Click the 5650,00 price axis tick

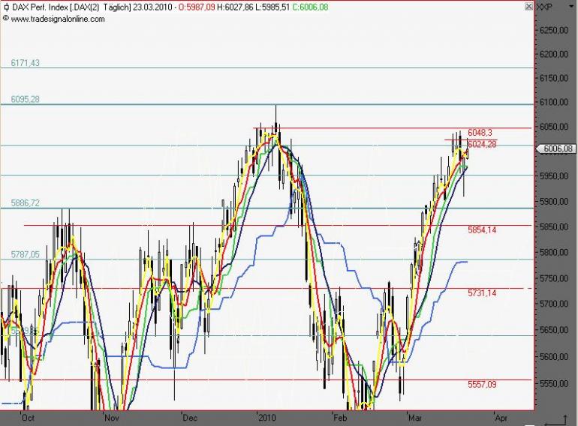click(554, 330)
